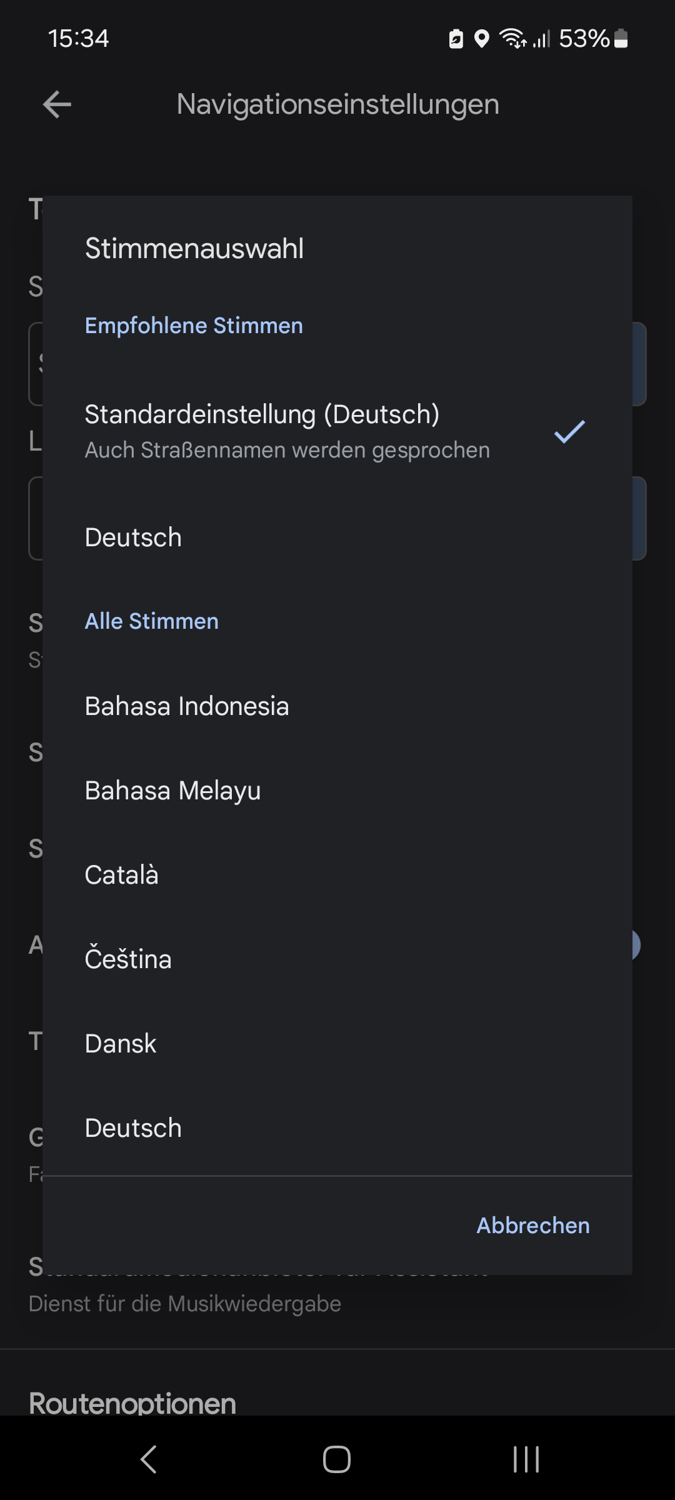Tap the back arrow beside Navigationseinstellungen
The height and width of the screenshot is (1500, 675).
point(57,104)
